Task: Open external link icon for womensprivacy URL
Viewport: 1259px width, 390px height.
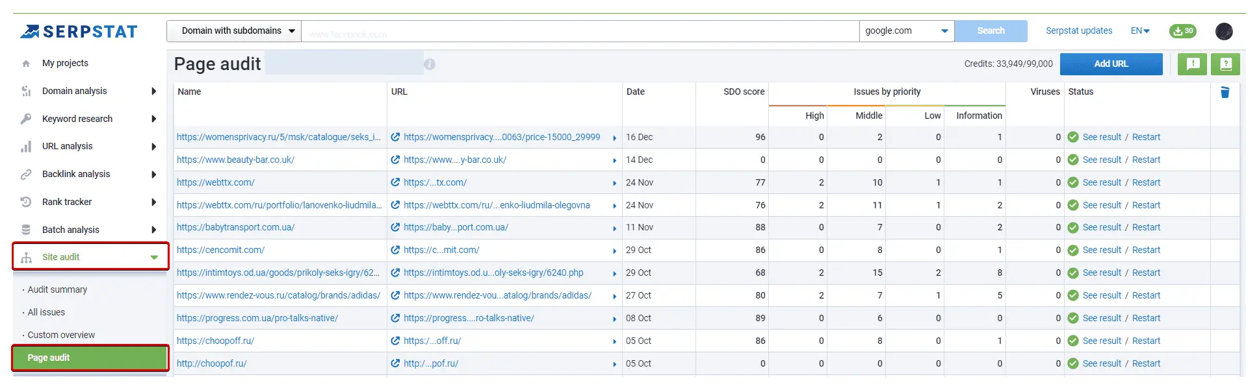Action: (x=395, y=137)
